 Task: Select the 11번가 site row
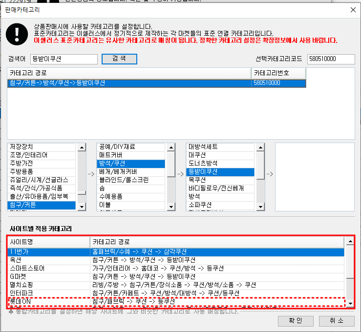click(176, 252)
